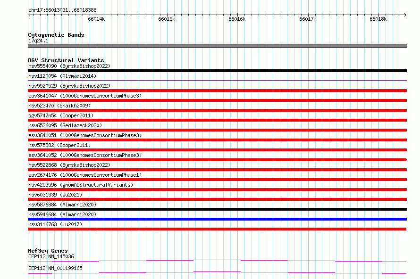Viewport: 420px width, 279px height.
Task: Click the 66018k ruler position
Action: click(x=378, y=19)
